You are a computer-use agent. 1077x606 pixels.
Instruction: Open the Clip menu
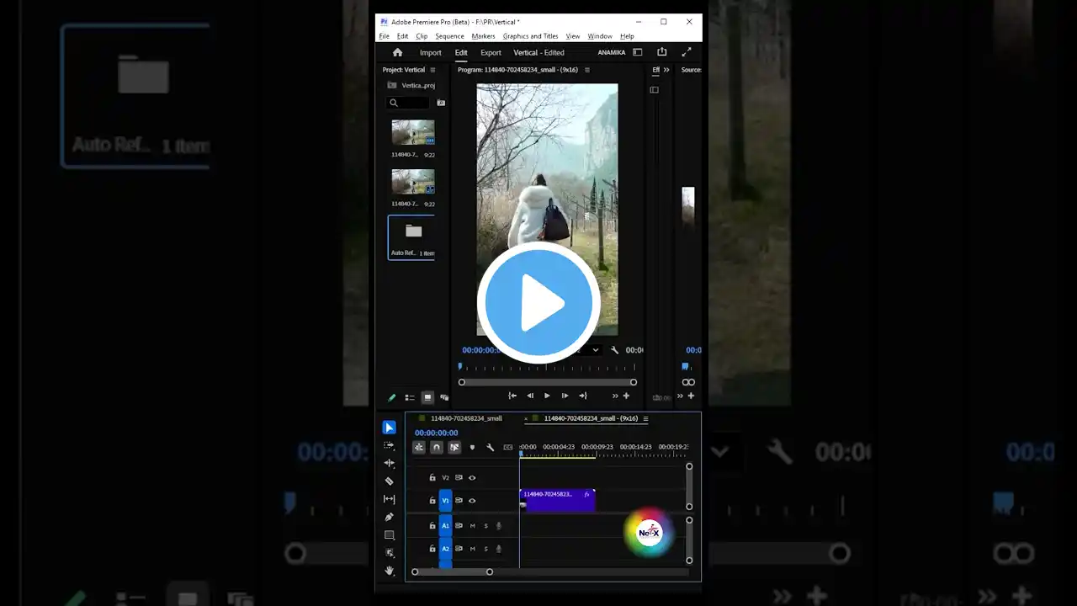(422, 36)
